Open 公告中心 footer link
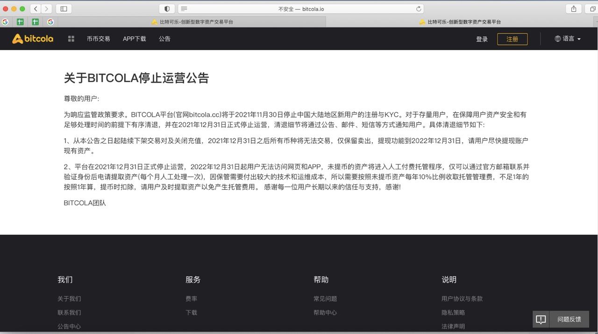Image resolution: width=598 pixels, height=334 pixels. 69,327
